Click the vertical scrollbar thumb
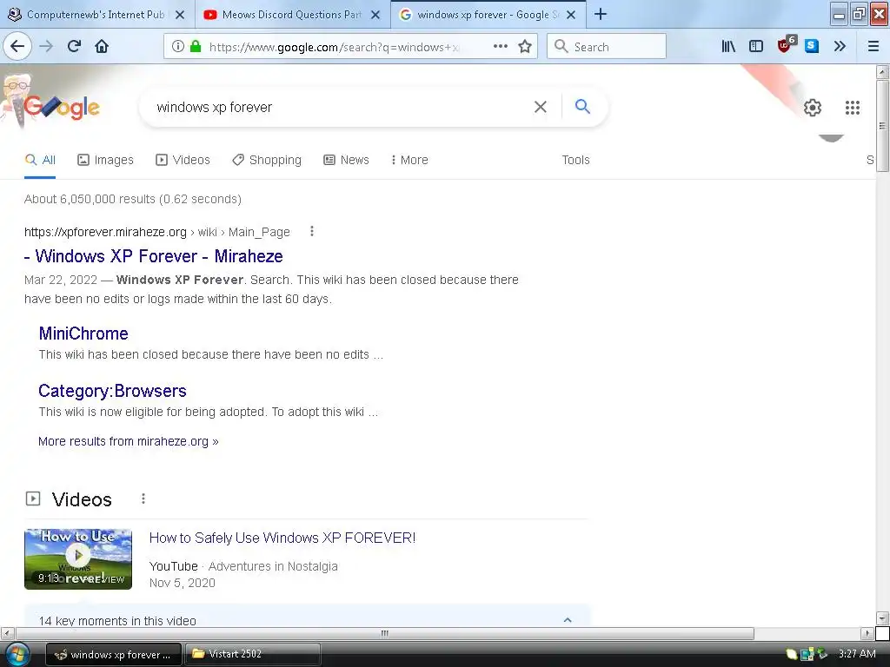890x667 pixels. [882, 125]
